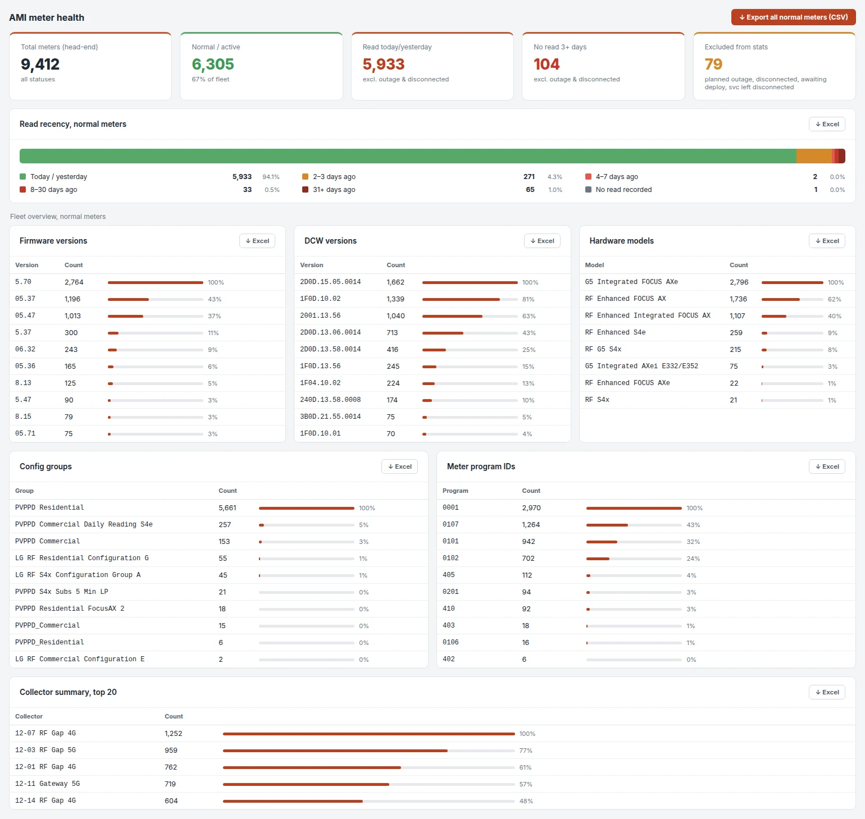The image size is (865, 819).
Task: Export DCW versions table to Excel
Action: pyautogui.click(x=542, y=241)
